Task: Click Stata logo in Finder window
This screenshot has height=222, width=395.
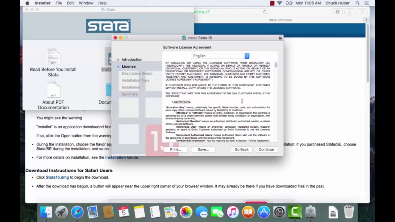Action: click(x=108, y=26)
